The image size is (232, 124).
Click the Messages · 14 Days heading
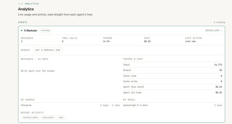point(34,59)
